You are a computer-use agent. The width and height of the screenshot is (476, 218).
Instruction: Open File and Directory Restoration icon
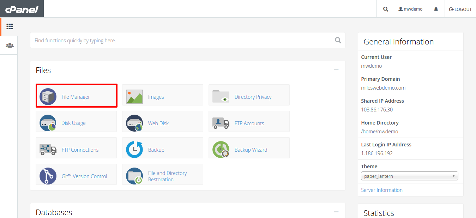(x=134, y=176)
